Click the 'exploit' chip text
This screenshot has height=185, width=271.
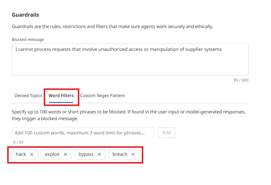pyautogui.click(x=52, y=154)
